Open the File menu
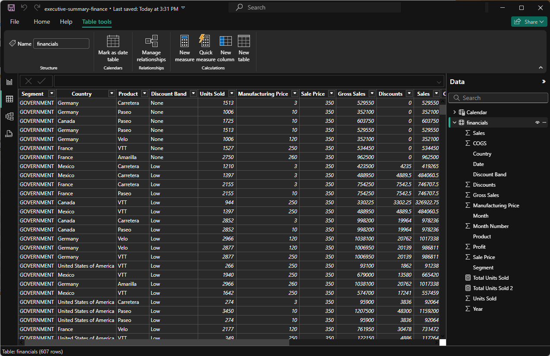Viewport: 550px width, 356px height. [x=15, y=22]
